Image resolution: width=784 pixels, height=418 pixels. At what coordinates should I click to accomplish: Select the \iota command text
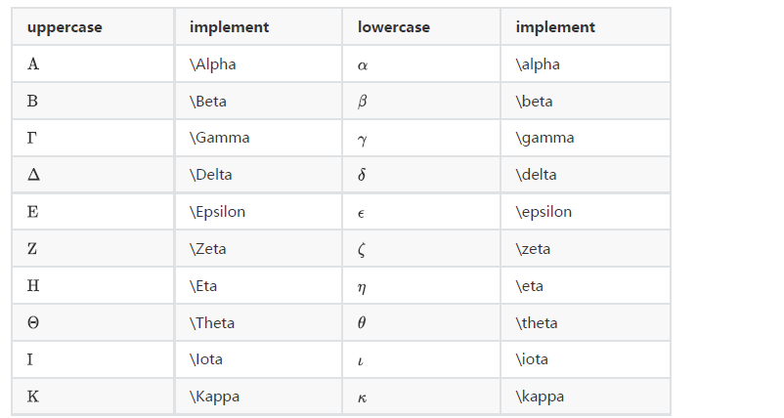pyautogui.click(x=532, y=359)
